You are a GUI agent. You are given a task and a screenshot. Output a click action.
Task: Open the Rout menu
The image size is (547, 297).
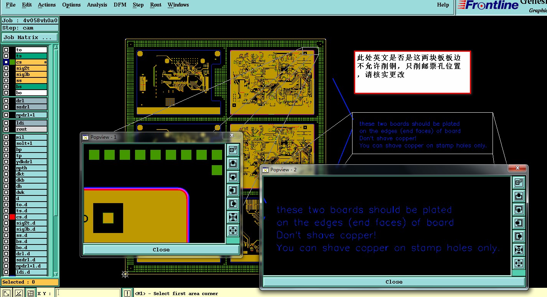point(156,5)
